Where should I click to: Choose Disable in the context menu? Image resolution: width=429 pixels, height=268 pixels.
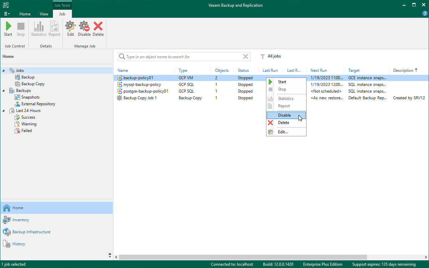click(286, 115)
